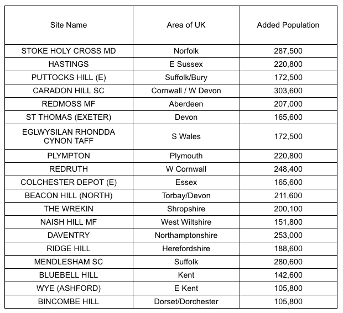The width and height of the screenshot is (343, 313).
Task: Click the 248,400 population value
Action: [x=288, y=169]
